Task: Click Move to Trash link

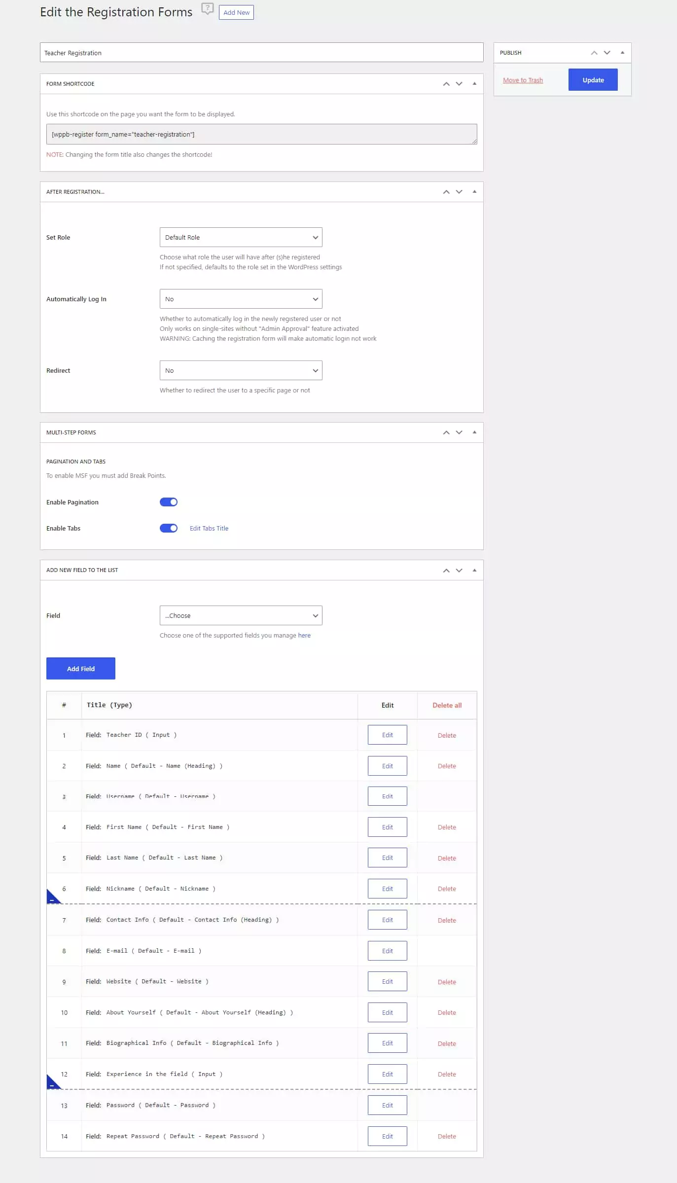Action: pos(523,80)
